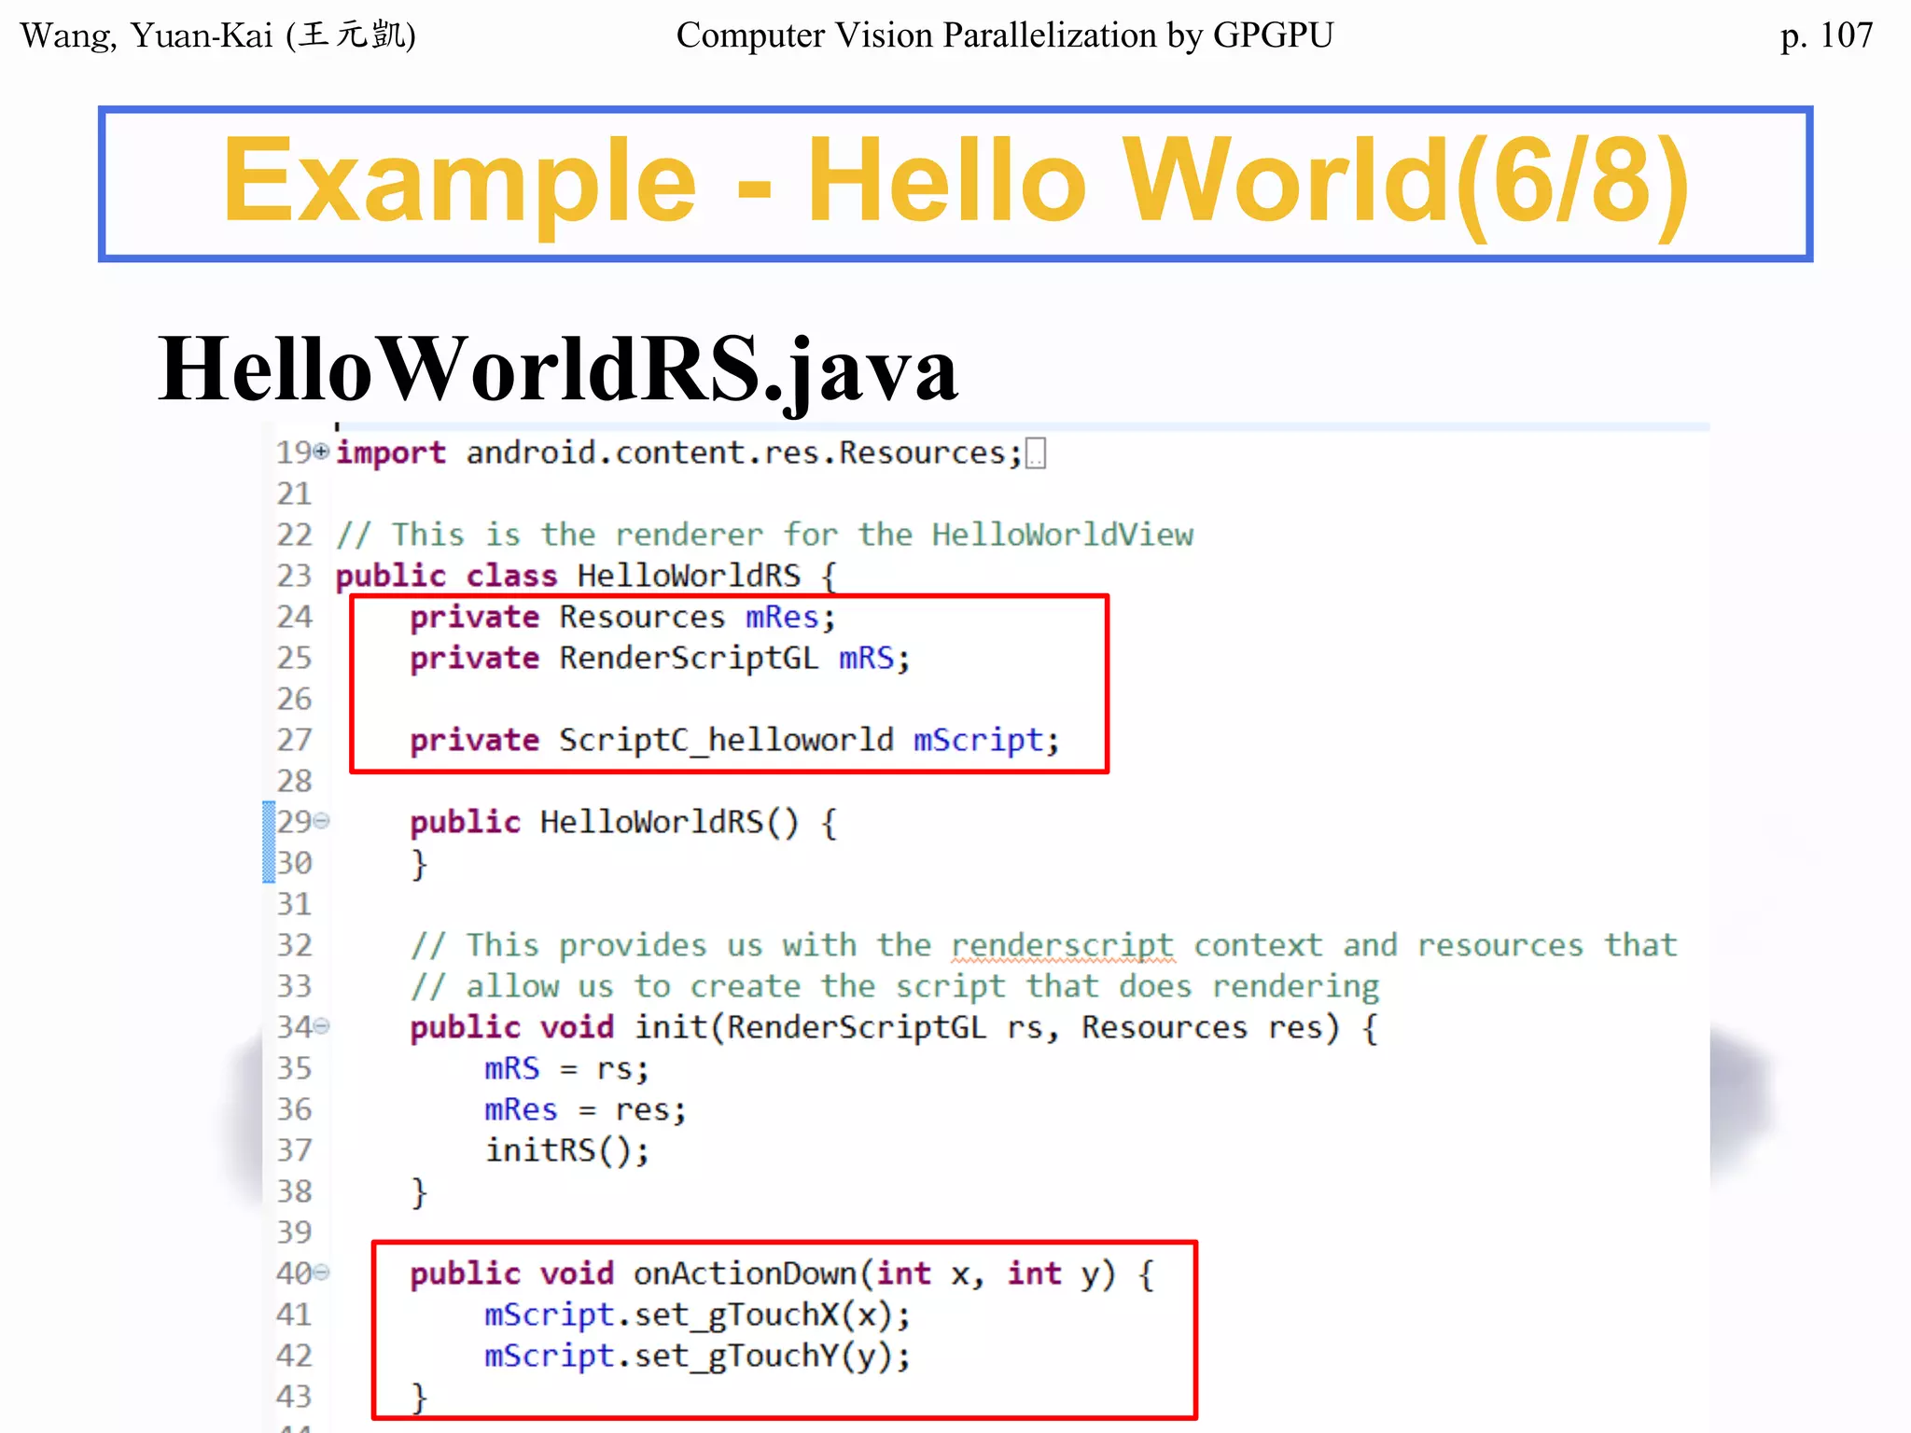Expand the collapsed imports at line 19
Screen dimensions: 1911x1433
point(321,452)
